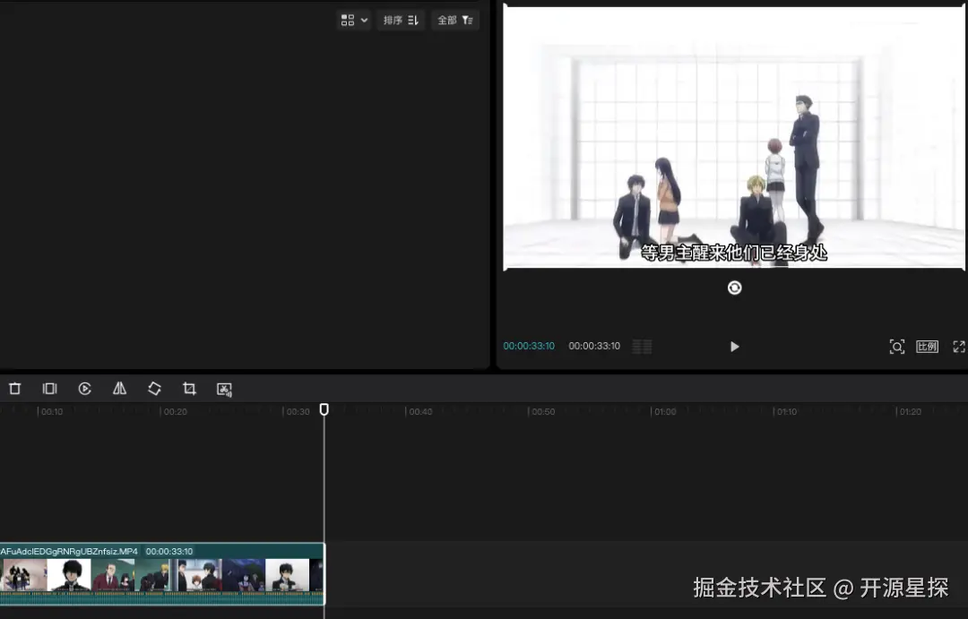This screenshot has width=968, height=619.
Task: Select the AFuAdcIEDGgRNRgUBZnfsiz.MP4 clip label
Action: point(69,551)
